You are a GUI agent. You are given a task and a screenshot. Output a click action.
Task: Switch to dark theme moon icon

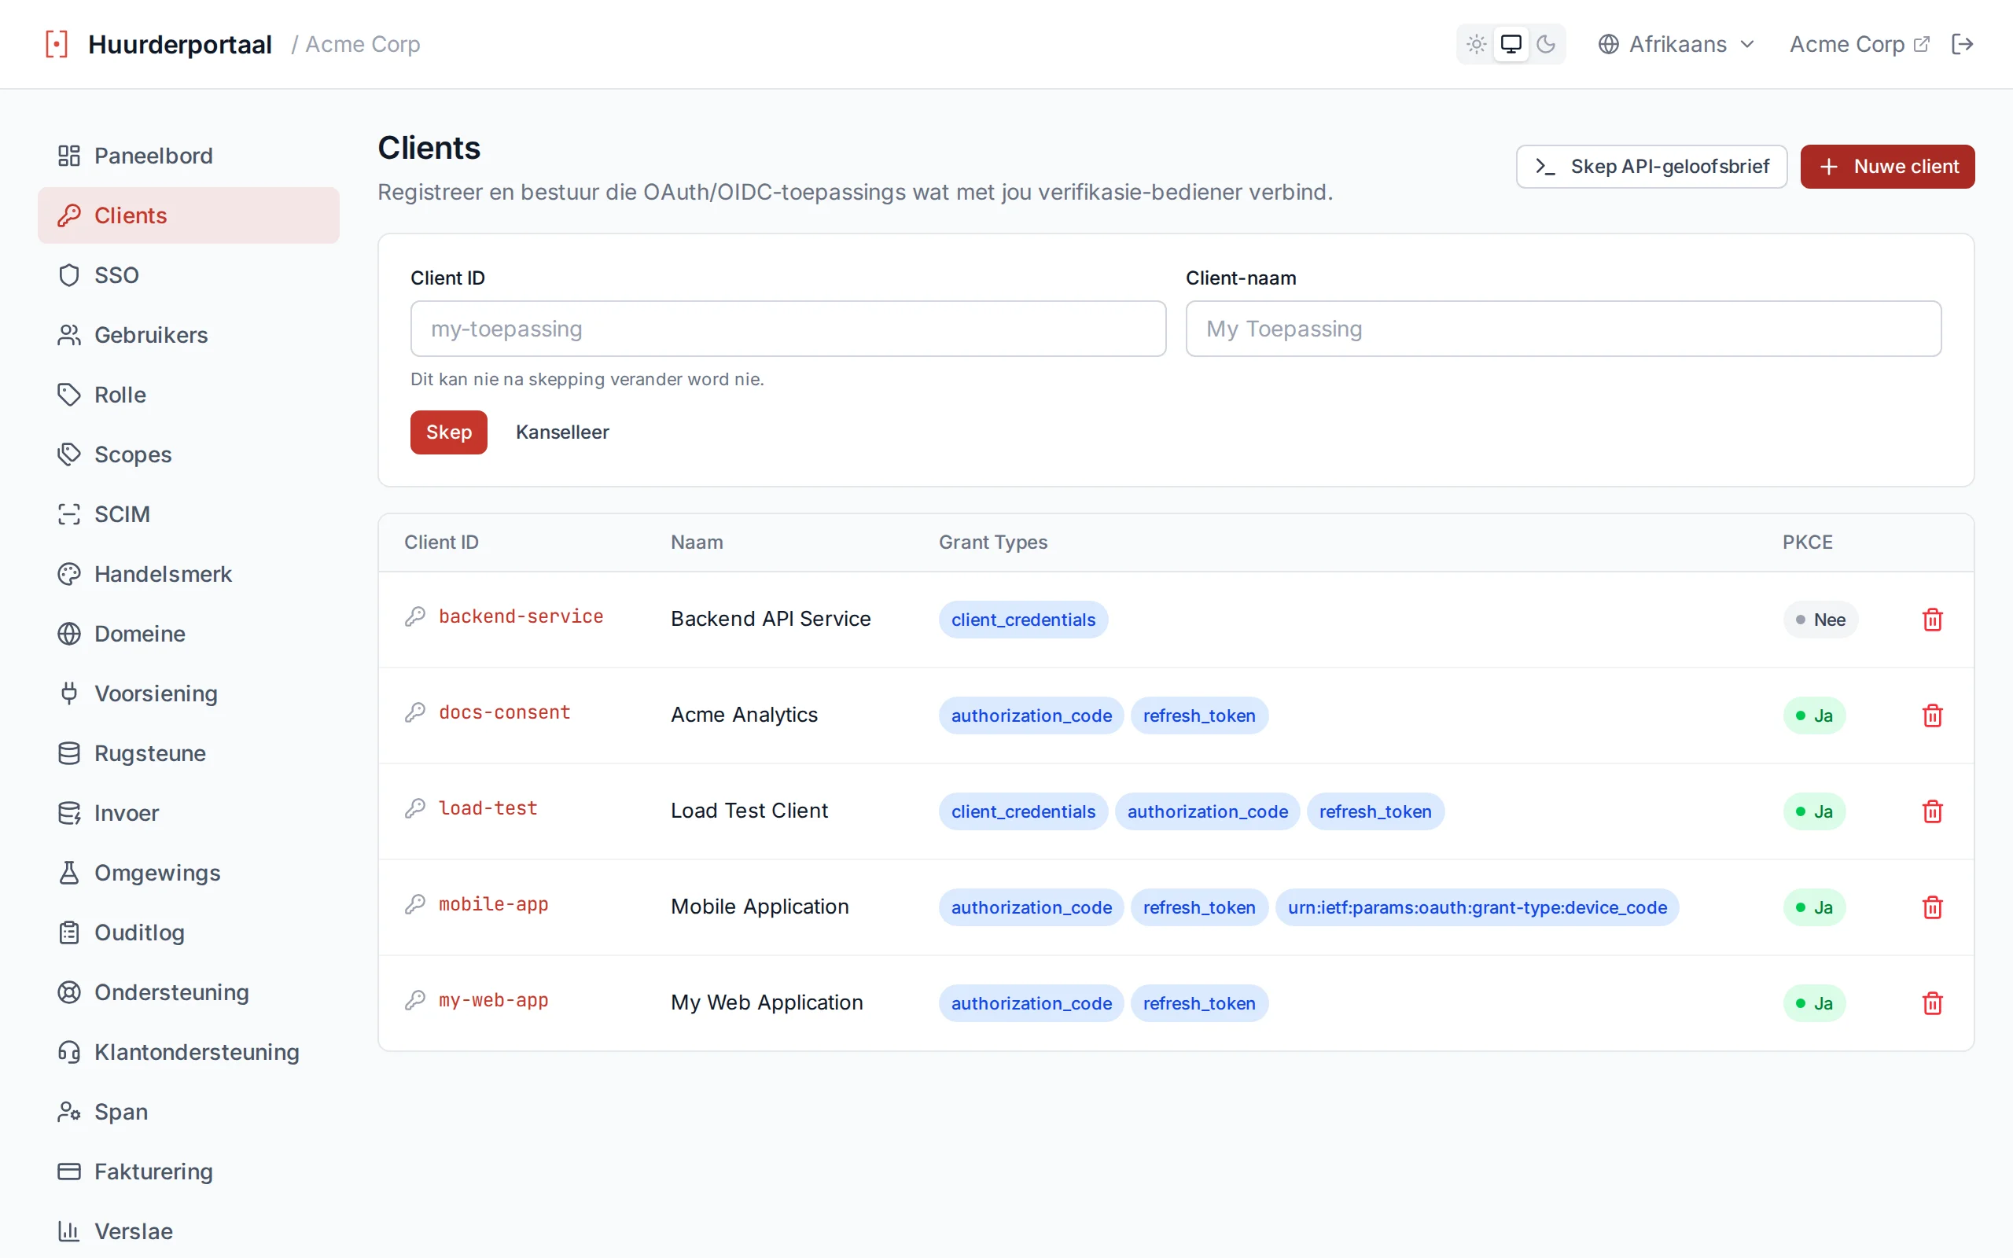pos(1545,44)
